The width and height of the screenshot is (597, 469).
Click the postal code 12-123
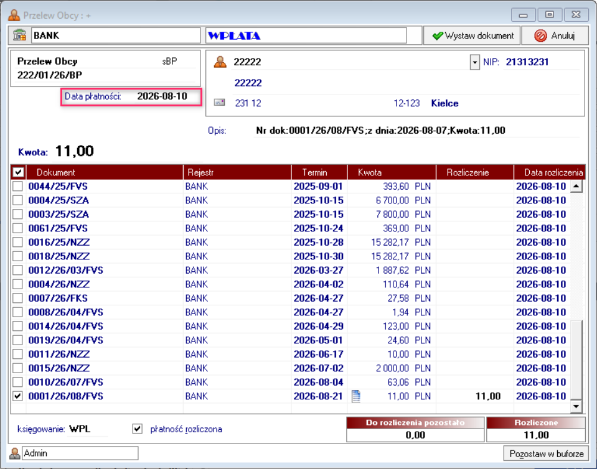[x=407, y=103]
